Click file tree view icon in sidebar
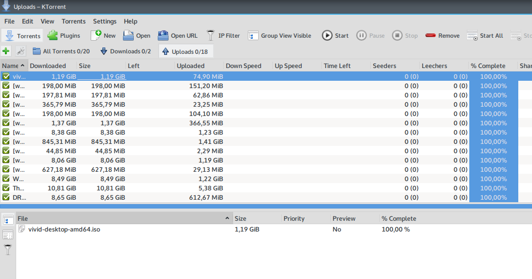The image size is (532, 279). [8, 220]
